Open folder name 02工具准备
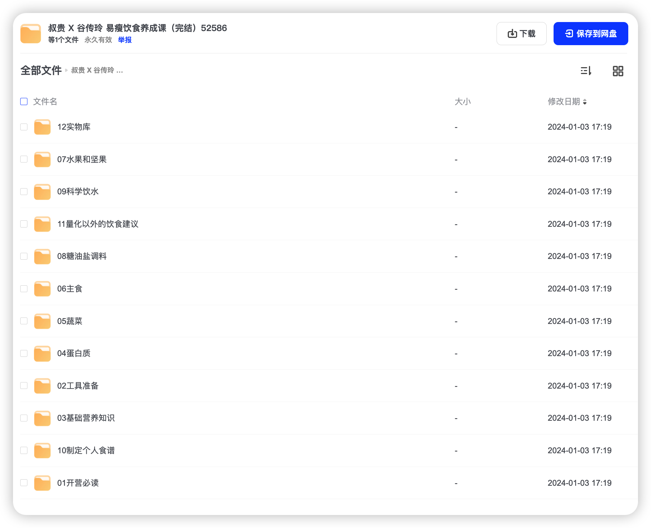Screen dimensions: 651x528 pyautogui.click(x=78, y=386)
